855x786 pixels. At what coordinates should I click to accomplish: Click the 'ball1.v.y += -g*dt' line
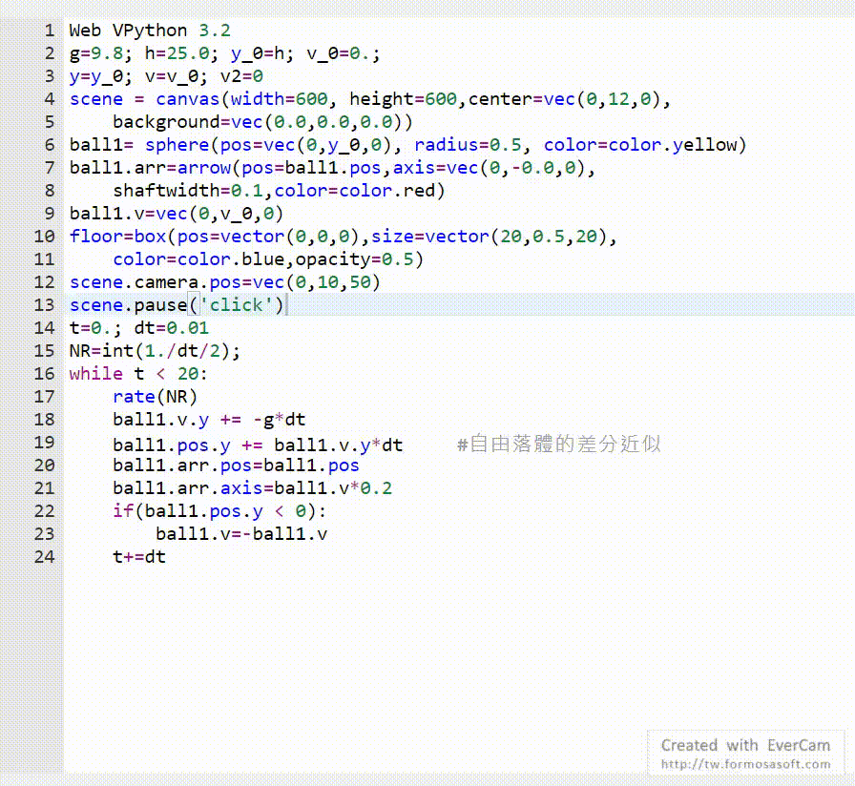209,420
